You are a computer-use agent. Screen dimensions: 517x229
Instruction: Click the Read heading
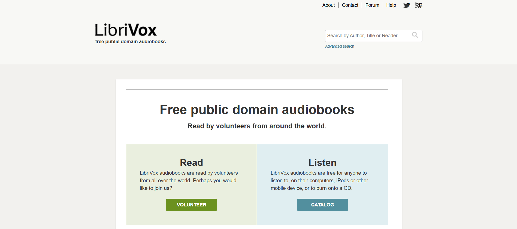191,163
